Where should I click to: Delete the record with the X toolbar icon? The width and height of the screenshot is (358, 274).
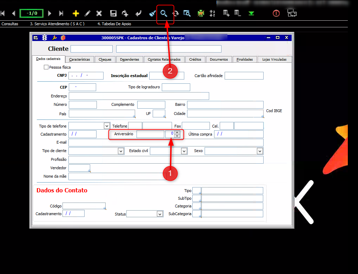pos(99,13)
